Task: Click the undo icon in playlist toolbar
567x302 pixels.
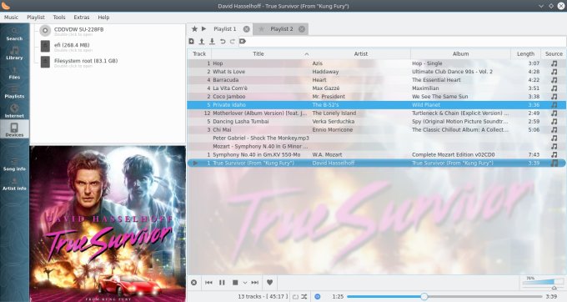Action: (x=223, y=42)
